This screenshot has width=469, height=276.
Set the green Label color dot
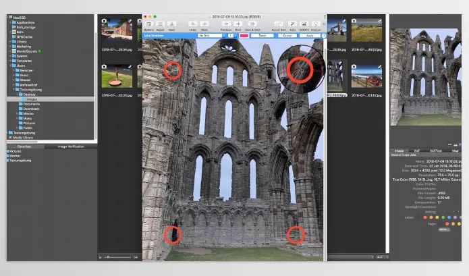(443, 217)
